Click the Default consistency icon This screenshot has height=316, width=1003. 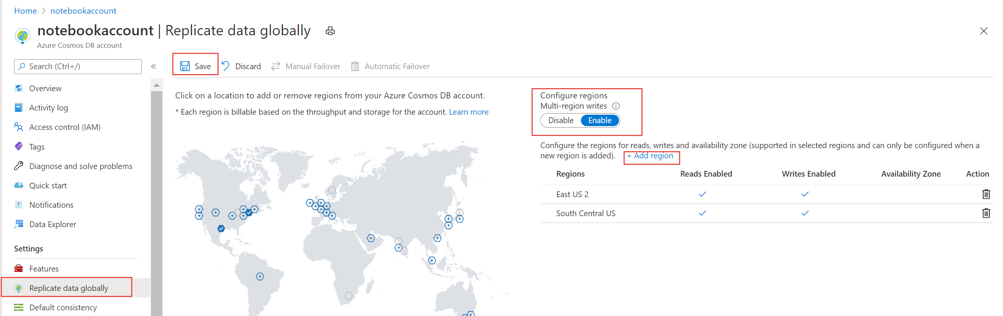19,308
